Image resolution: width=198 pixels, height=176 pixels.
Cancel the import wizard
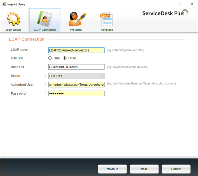(x=176, y=169)
